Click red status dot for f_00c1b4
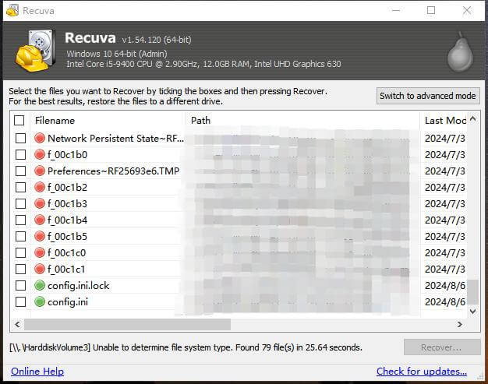 click(x=40, y=220)
